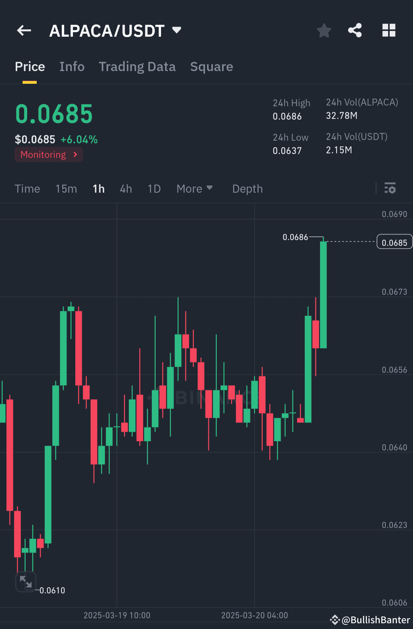Click the Depth view option
413x629 pixels.
click(247, 189)
